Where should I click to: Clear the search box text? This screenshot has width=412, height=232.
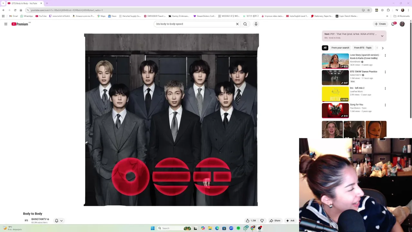click(x=237, y=24)
